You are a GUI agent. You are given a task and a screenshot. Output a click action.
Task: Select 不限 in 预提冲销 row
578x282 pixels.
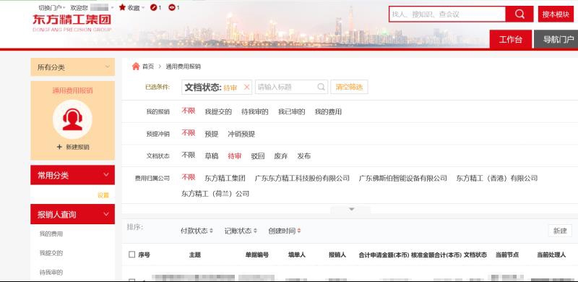[x=188, y=133]
